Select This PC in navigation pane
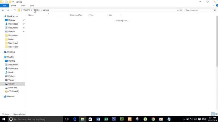The width and height of the screenshot is (218, 122). click(10, 57)
